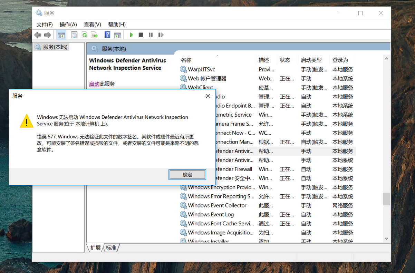The image size is (415, 273).
Task: Click the services list scrollbar up arrow
Action: [x=386, y=59]
